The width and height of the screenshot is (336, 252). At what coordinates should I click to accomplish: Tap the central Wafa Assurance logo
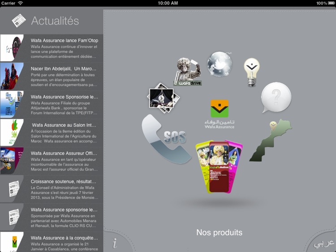tap(220, 114)
